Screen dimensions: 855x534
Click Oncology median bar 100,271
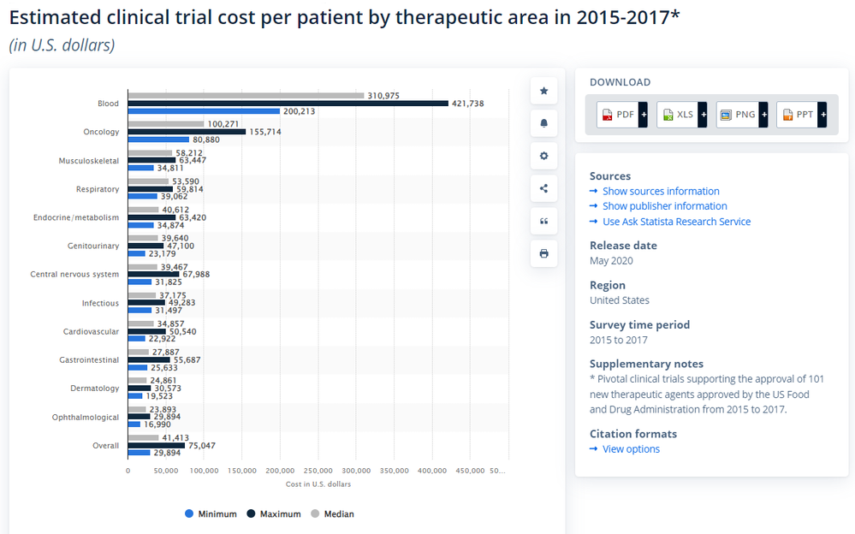[166, 124]
